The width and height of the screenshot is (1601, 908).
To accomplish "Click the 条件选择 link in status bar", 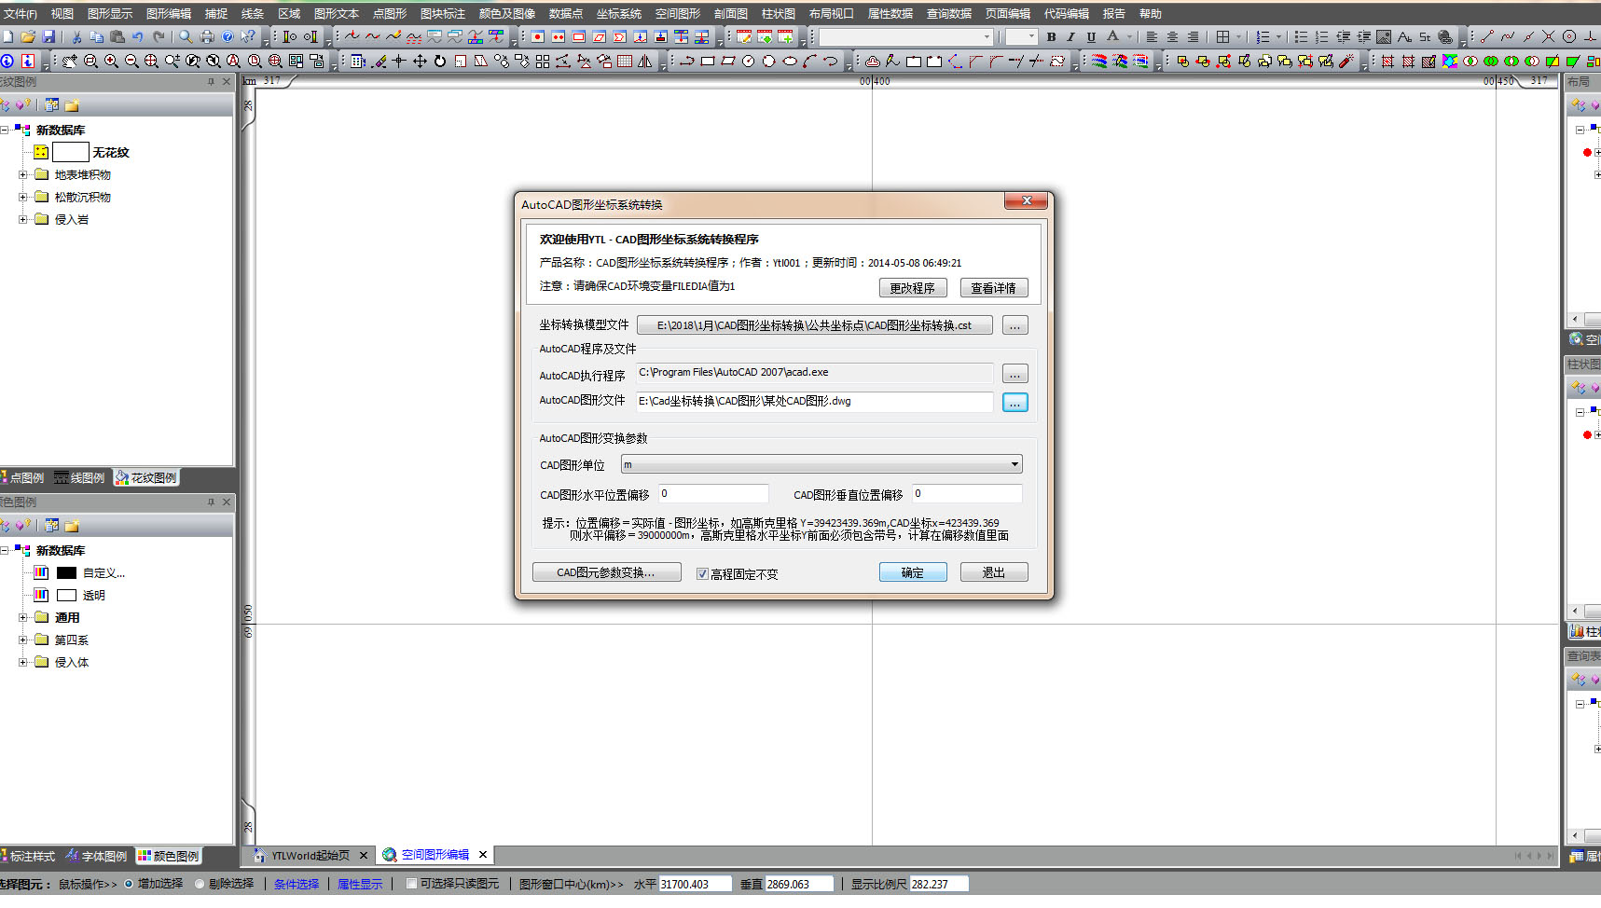I will pyautogui.click(x=297, y=884).
